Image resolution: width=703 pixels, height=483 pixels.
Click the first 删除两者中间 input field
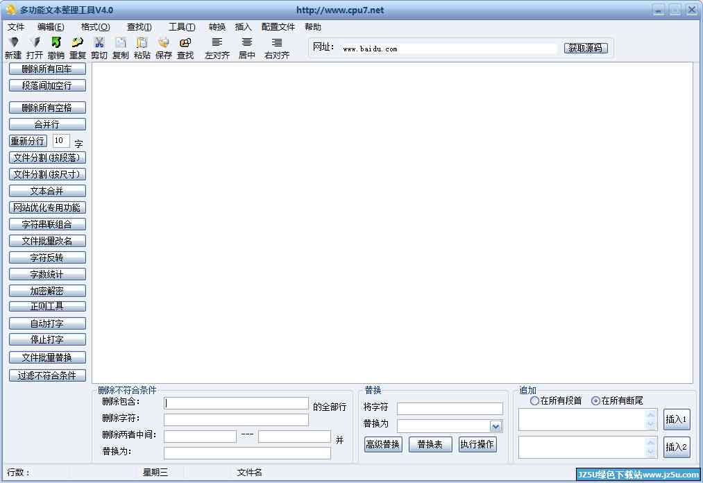pyautogui.click(x=200, y=437)
